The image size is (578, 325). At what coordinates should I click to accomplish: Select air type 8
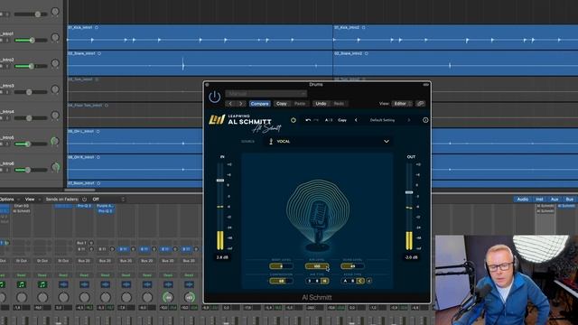pyautogui.click(x=317, y=281)
